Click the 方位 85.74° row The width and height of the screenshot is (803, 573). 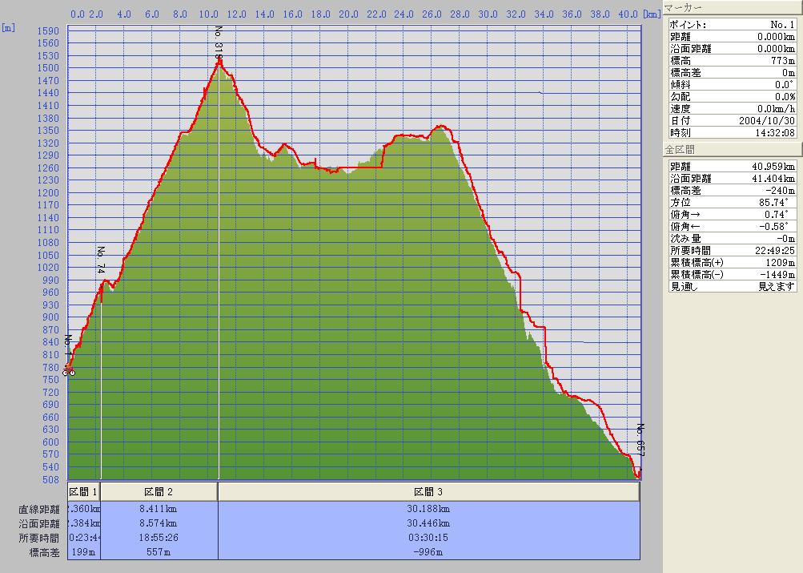click(733, 202)
